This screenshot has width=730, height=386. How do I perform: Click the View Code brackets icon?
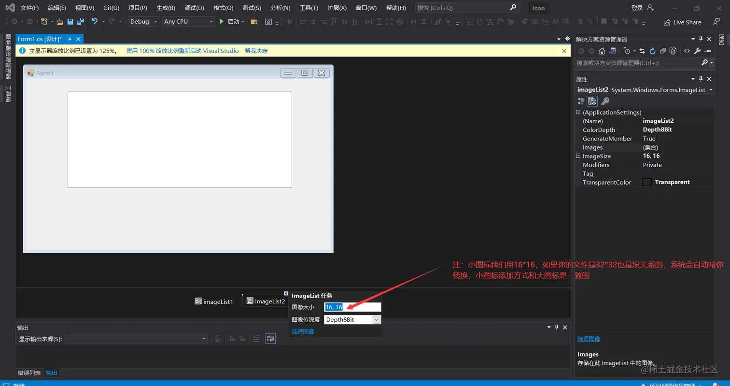pos(687,51)
